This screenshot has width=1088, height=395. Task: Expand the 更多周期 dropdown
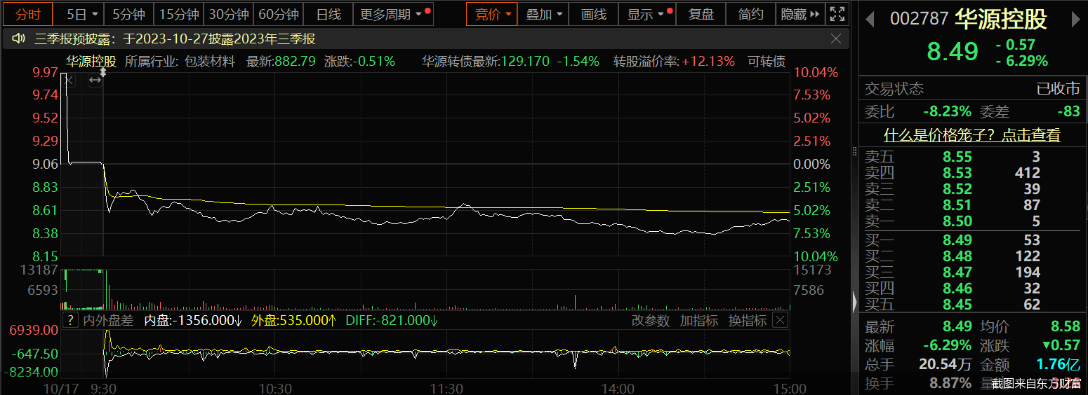pos(393,14)
